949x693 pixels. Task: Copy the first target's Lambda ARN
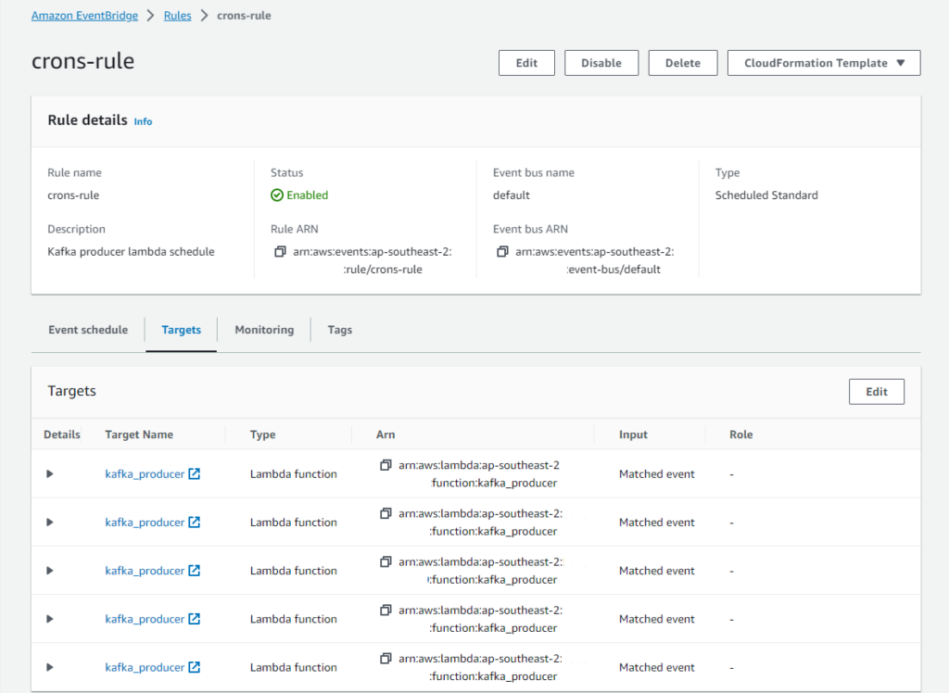click(386, 464)
